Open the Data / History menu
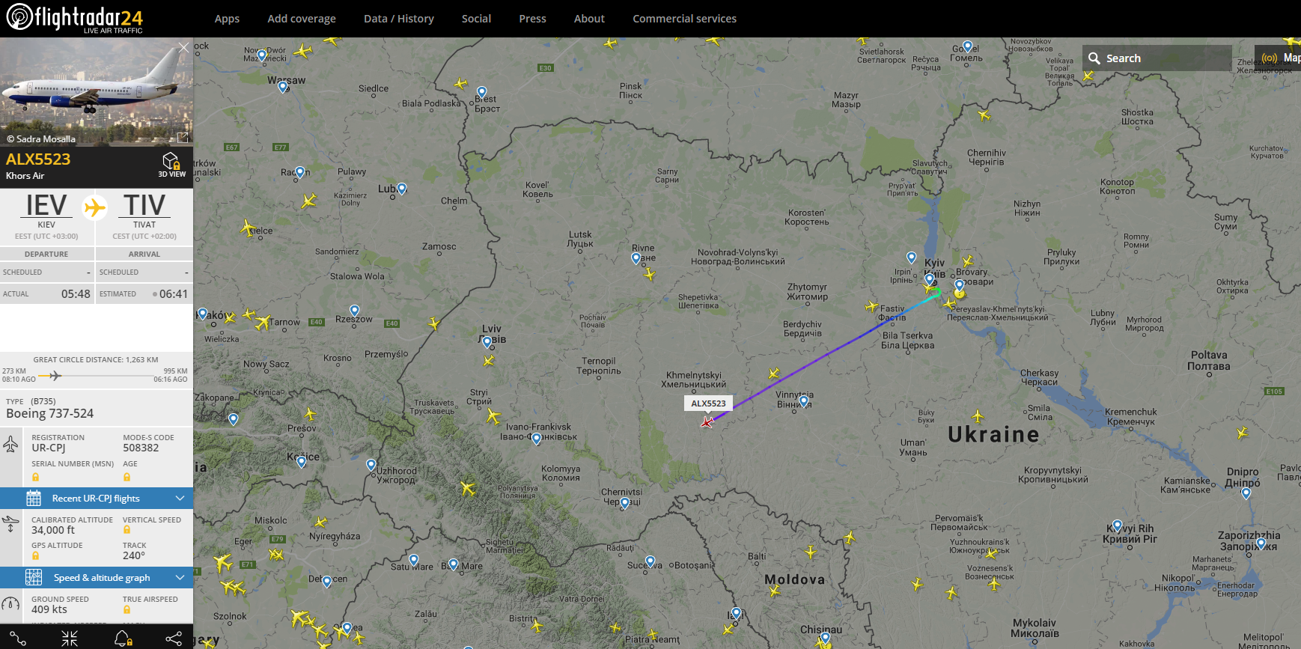1301x649 pixels. (x=399, y=19)
